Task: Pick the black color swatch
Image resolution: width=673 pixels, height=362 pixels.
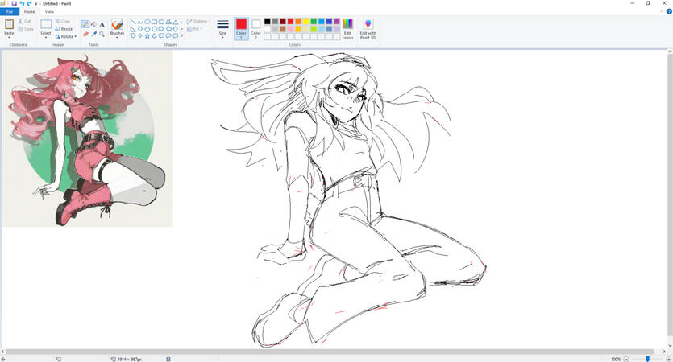Action: 268,22
